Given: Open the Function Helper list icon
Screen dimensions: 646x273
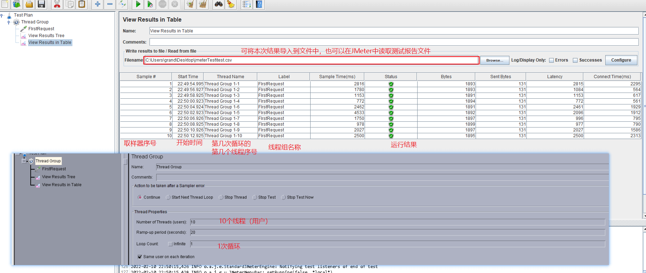Looking at the screenshot, I should click(x=246, y=4).
